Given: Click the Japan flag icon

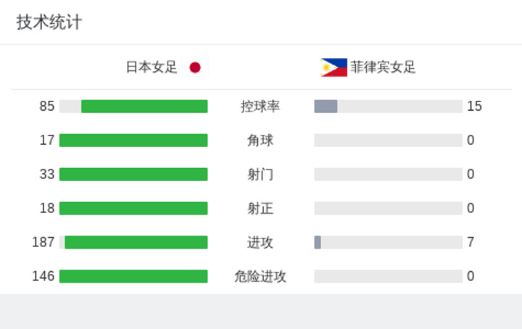Looking at the screenshot, I should pyautogui.click(x=195, y=67).
